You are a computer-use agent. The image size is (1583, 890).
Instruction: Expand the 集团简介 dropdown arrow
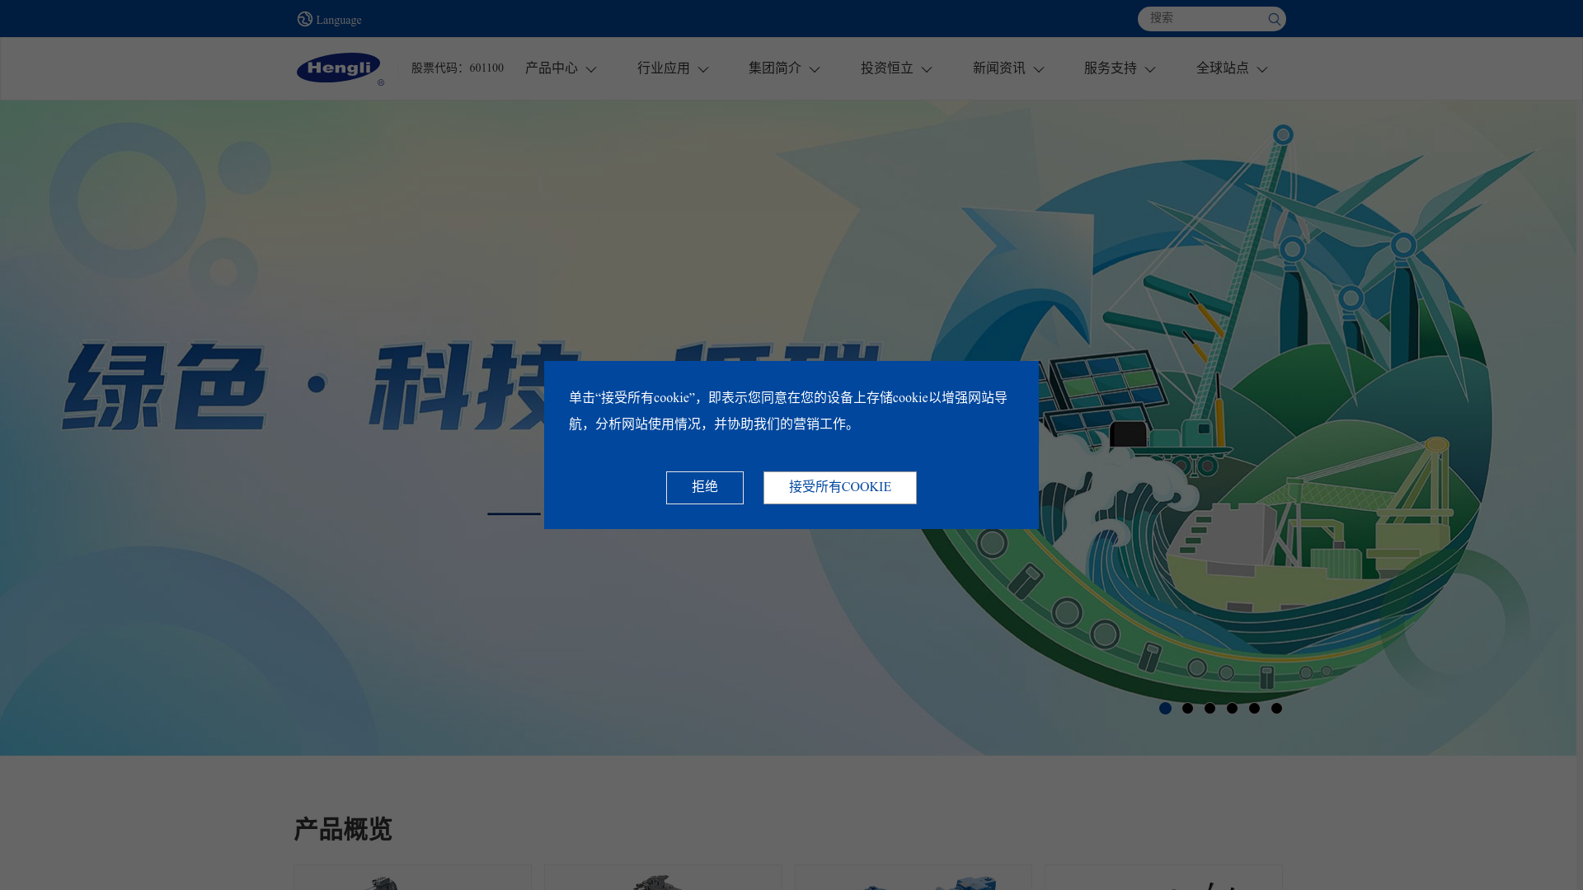tap(815, 70)
